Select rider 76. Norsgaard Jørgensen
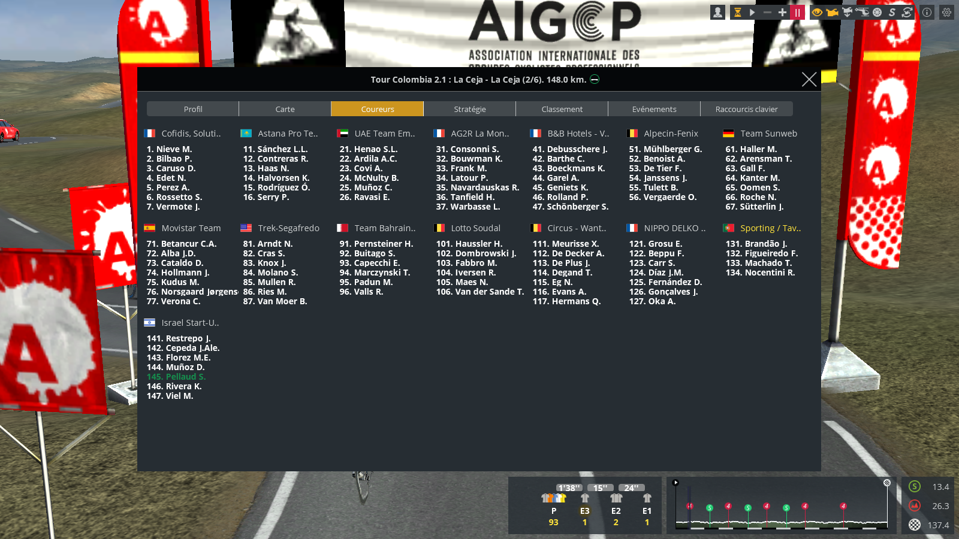 (x=192, y=292)
